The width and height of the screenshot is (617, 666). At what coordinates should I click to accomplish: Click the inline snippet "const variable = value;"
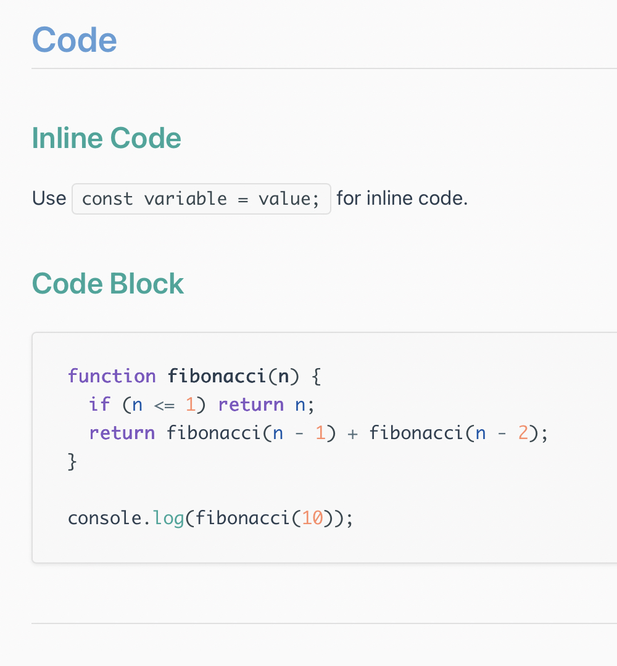pyautogui.click(x=201, y=199)
